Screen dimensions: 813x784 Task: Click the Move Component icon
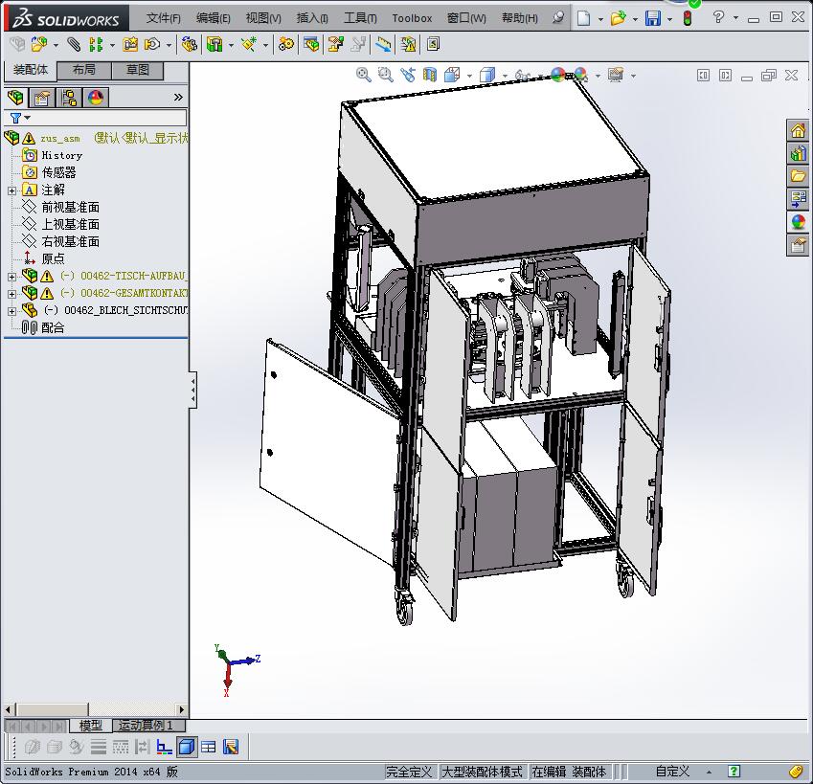click(x=152, y=45)
